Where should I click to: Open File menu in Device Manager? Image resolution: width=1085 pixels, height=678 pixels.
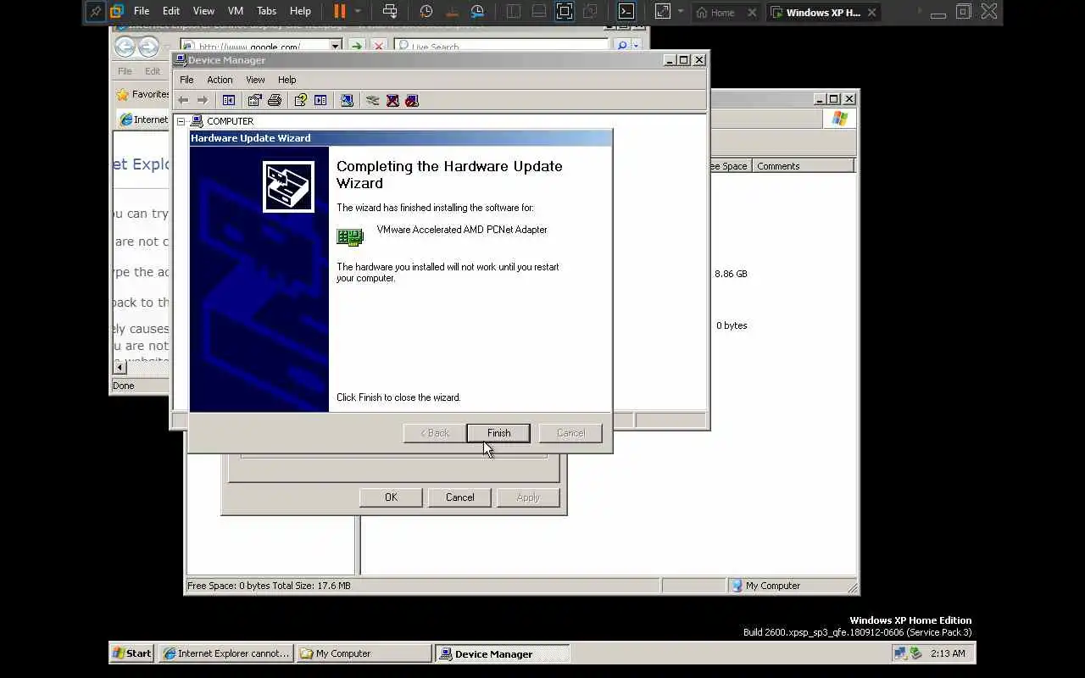point(186,80)
